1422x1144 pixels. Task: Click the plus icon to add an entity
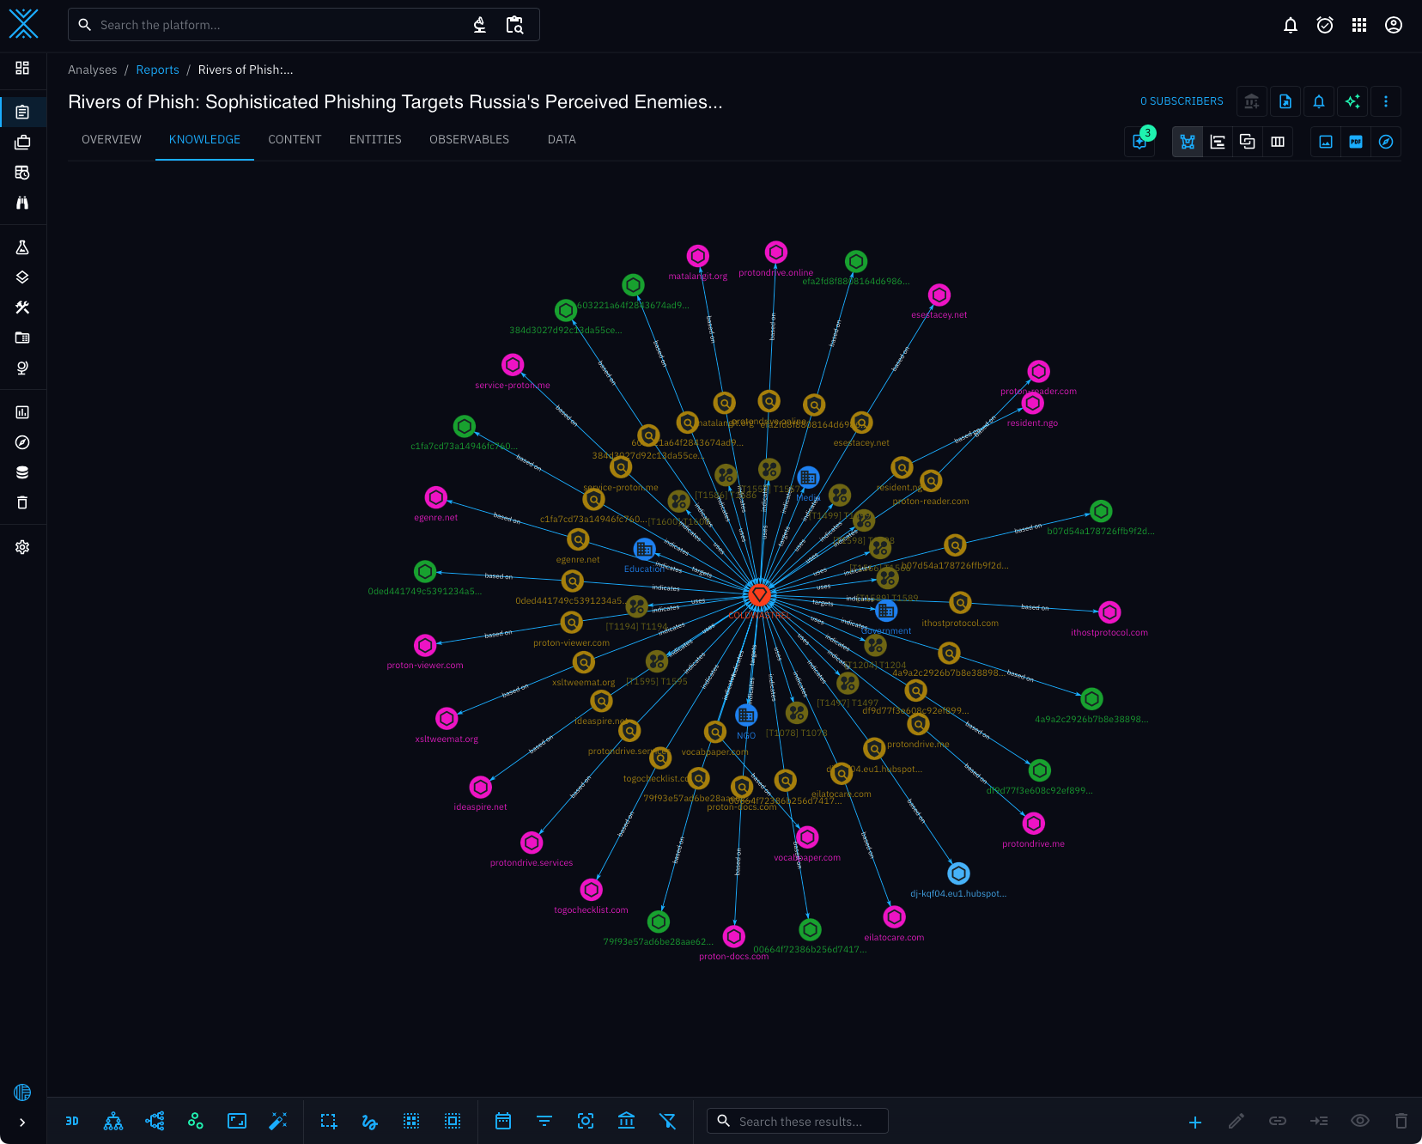[x=1195, y=1122]
